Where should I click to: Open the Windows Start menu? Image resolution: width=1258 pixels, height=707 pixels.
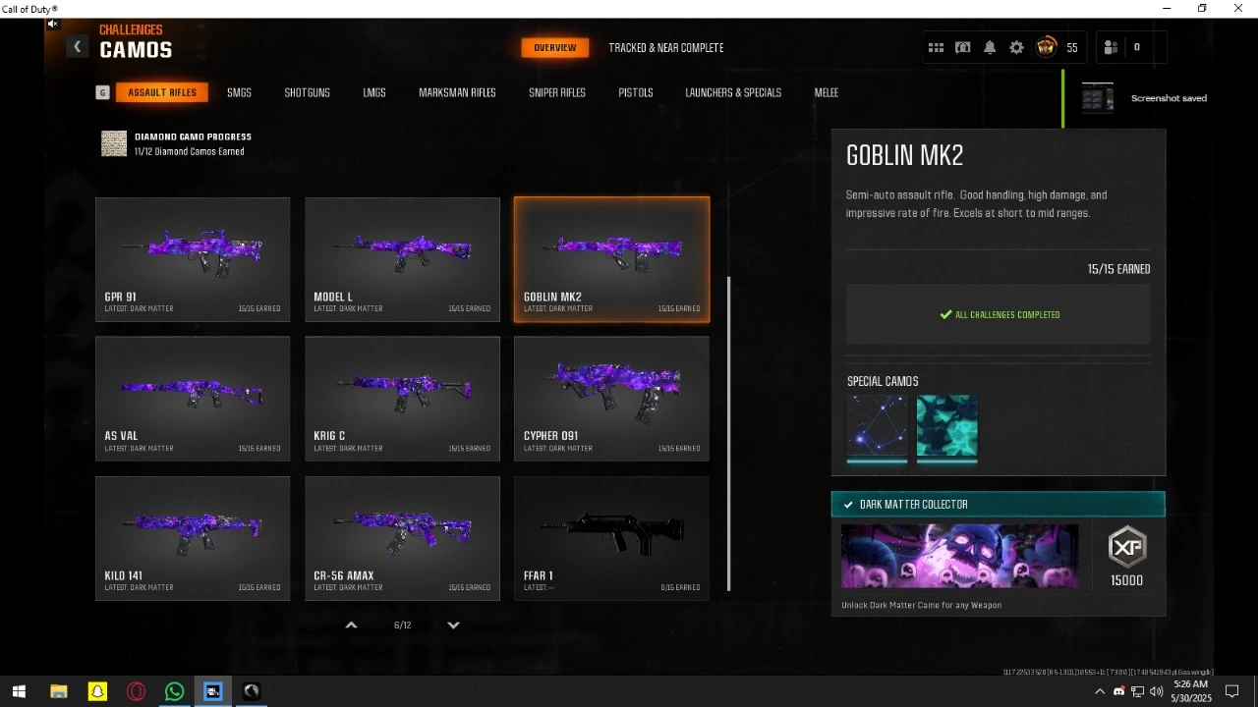point(19,691)
